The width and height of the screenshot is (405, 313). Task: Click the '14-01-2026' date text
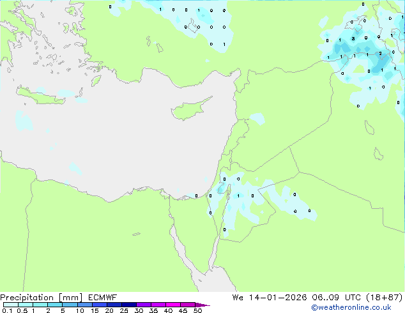pyautogui.click(x=278, y=297)
